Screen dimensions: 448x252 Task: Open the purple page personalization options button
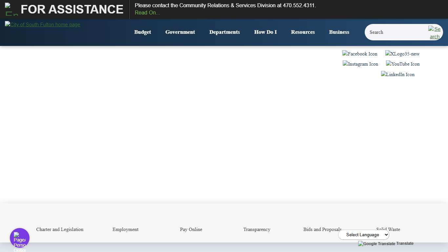20,238
